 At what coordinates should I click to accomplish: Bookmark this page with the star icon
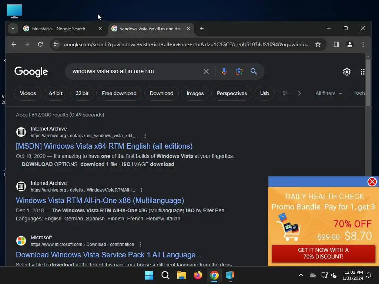pos(318,44)
